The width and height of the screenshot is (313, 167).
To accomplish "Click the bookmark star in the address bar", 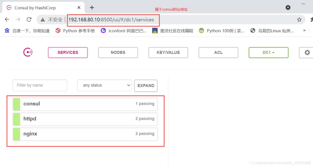I will pyautogui.click(x=299, y=19).
